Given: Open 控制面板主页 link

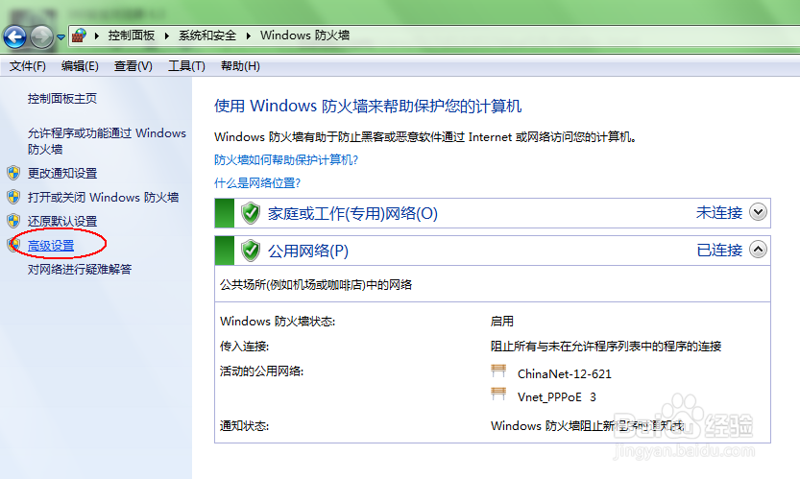Looking at the screenshot, I should point(62,99).
